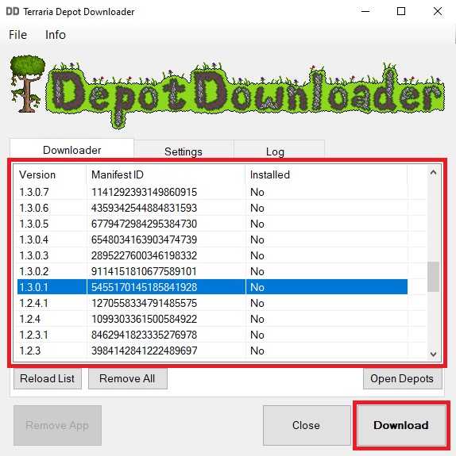
Task: Click the Close button
Action: 306,425
